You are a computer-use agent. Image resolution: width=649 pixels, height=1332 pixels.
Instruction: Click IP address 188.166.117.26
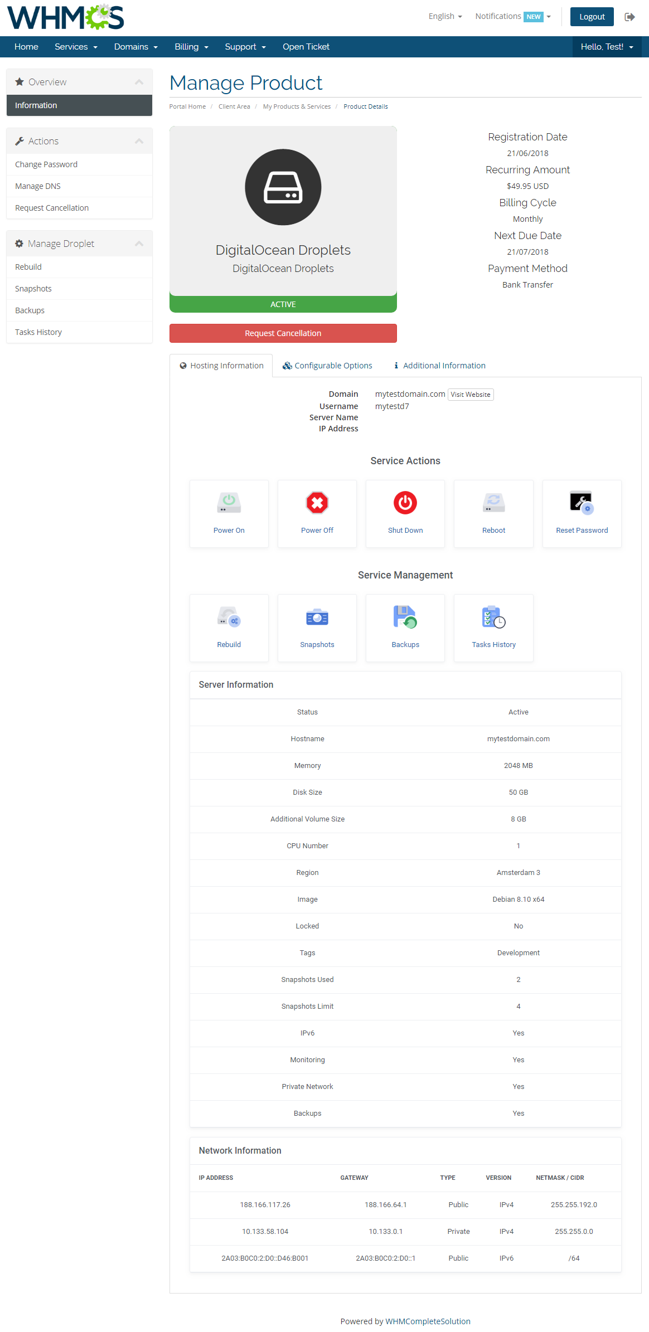[265, 1205]
